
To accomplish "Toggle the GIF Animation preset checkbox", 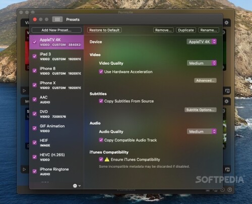I will [x=35, y=128].
